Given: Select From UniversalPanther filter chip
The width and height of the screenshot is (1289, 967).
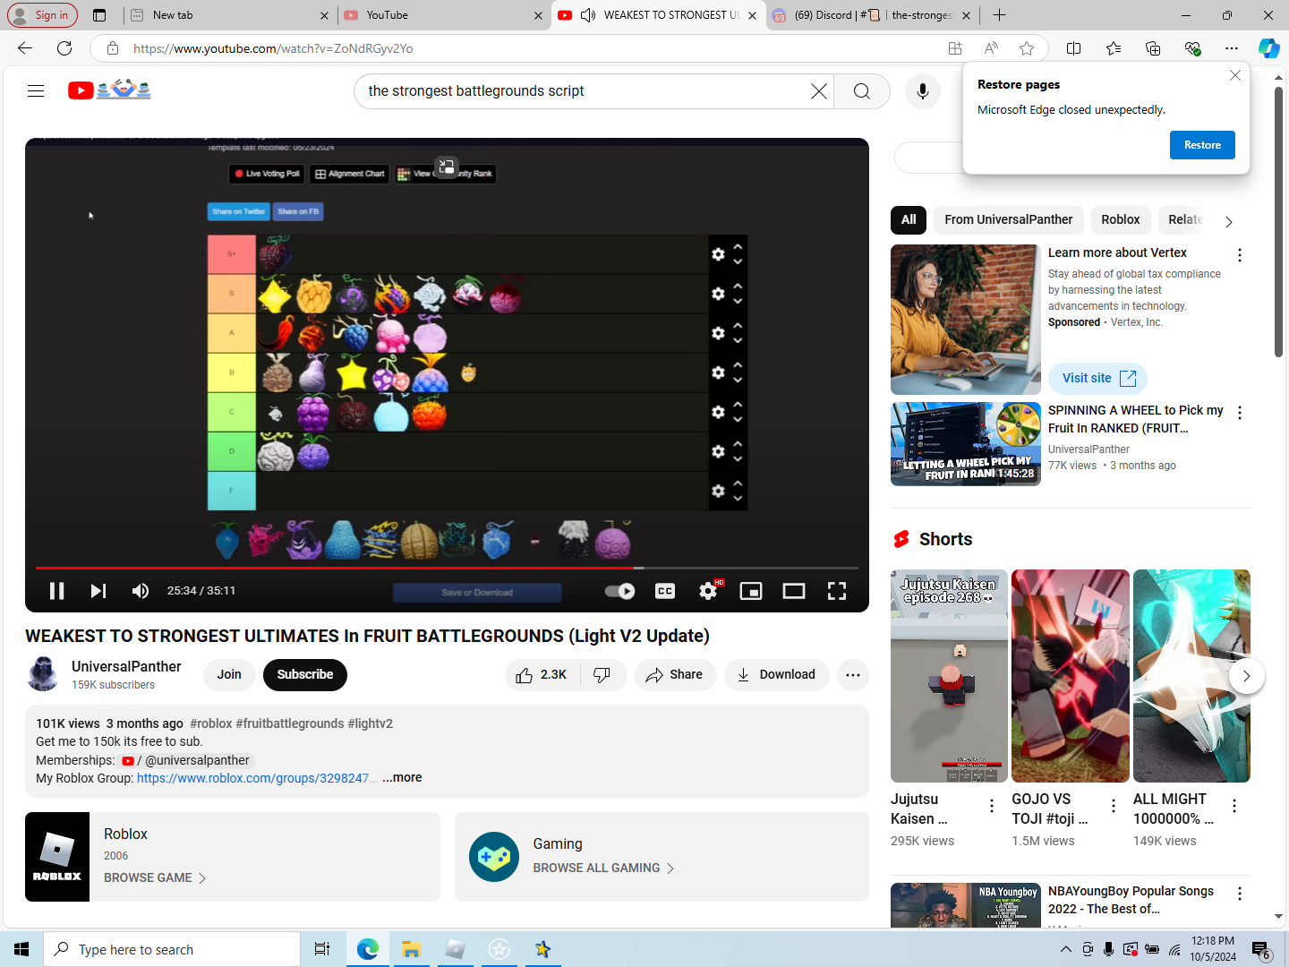Looking at the screenshot, I should [1009, 220].
